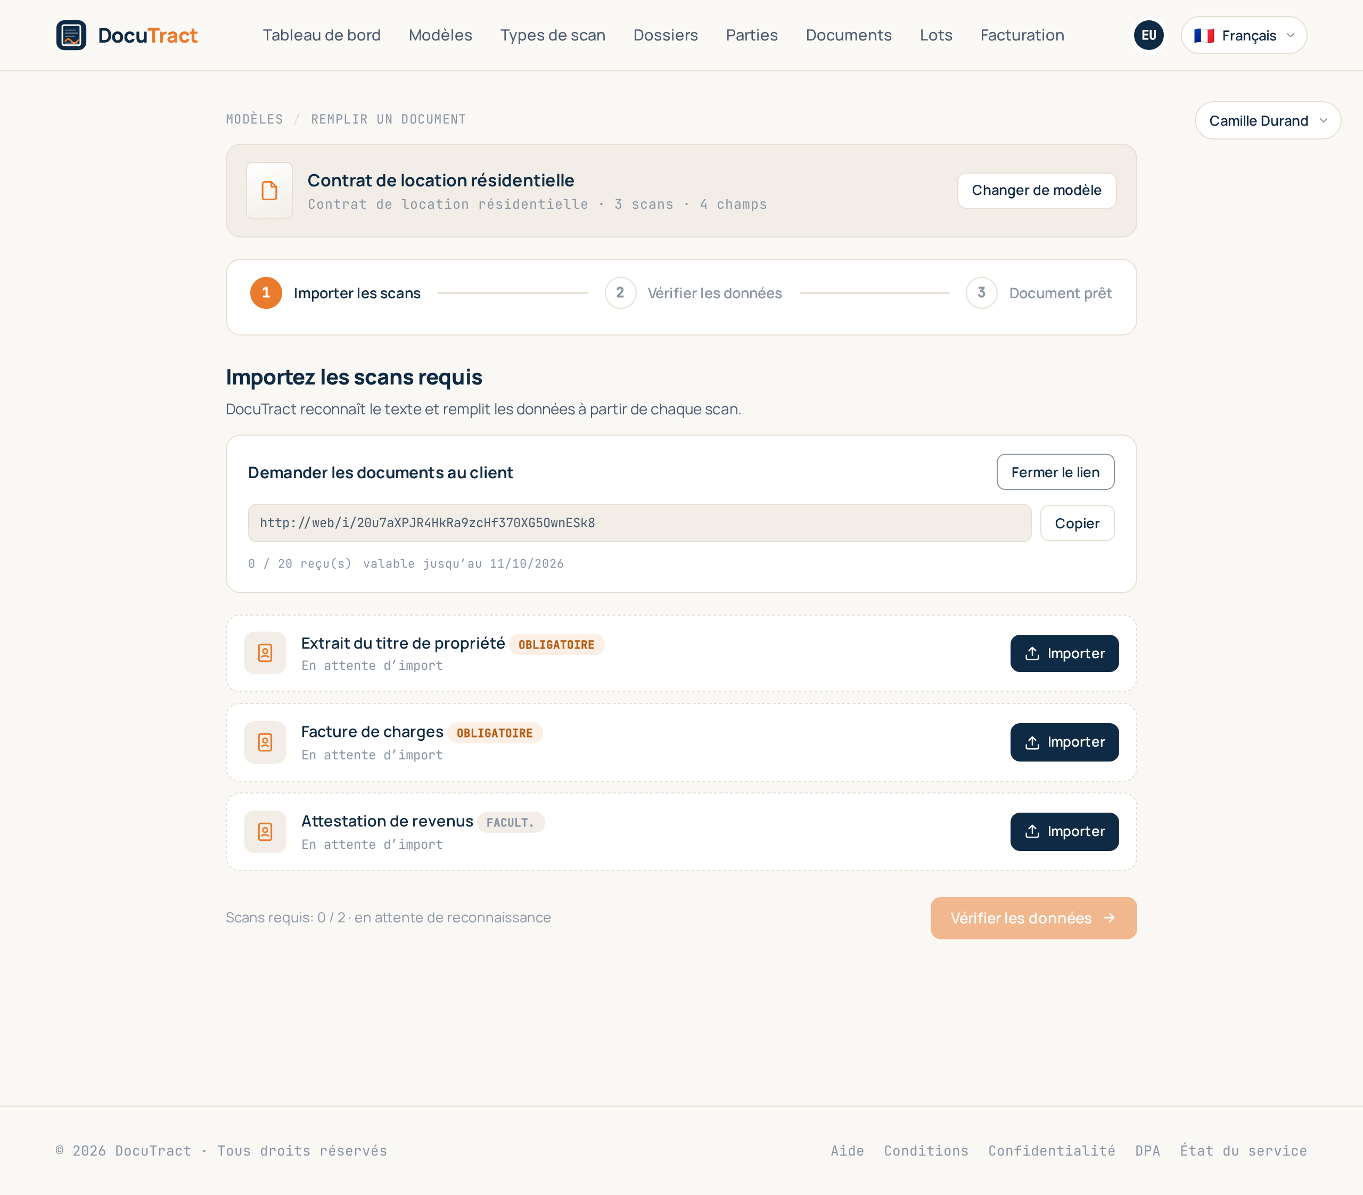Copy the client link with Copier

[x=1077, y=523]
